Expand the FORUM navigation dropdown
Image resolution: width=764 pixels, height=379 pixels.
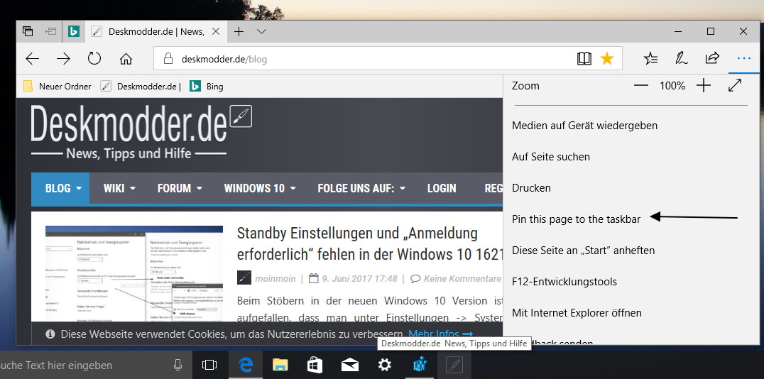[x=180, y=188]
